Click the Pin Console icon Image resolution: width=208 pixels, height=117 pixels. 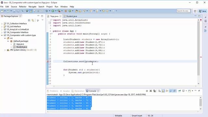(x=179, y=91)
